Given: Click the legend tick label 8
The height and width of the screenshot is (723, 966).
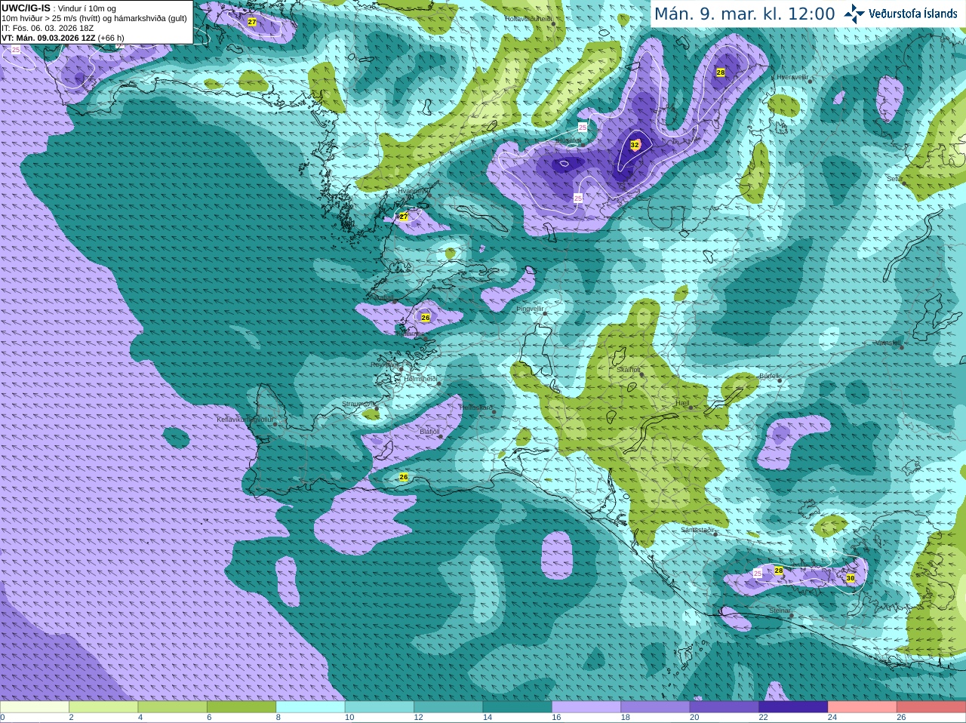Looking at the screenshot, I should [x=278, y=718].
